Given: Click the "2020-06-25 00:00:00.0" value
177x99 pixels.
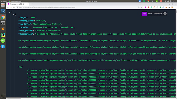Looking at the screenshot, I should point(48,31).
